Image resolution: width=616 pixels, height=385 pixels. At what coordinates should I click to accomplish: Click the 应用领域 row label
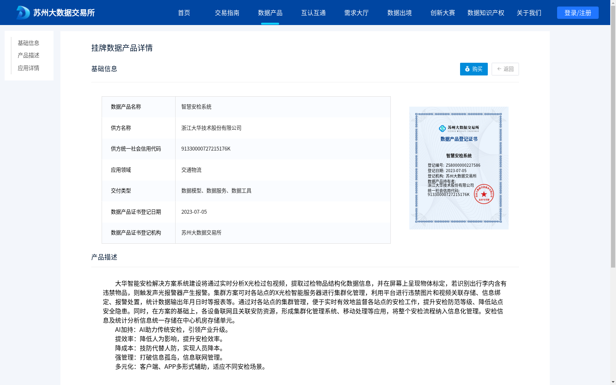[121, 170]
